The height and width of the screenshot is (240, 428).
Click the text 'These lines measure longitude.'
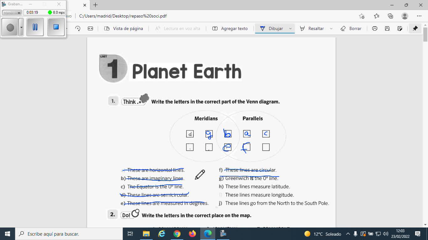point(259,195)
